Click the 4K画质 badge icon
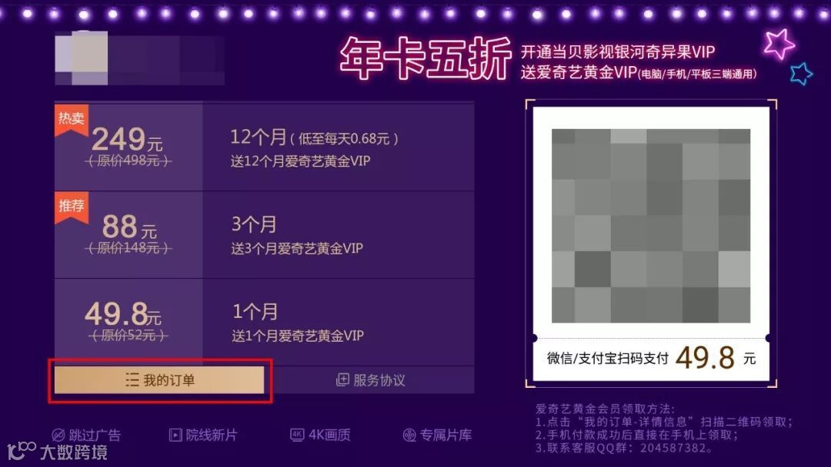831x467 pixels. point(297,435)
